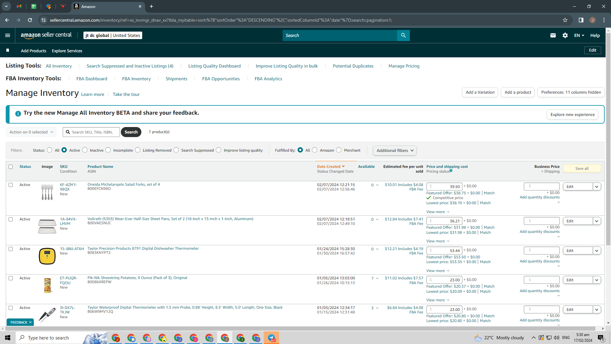The image size is (611, 344).
Task: Click the amazon seller central logo
Action: tap(46, 35)
